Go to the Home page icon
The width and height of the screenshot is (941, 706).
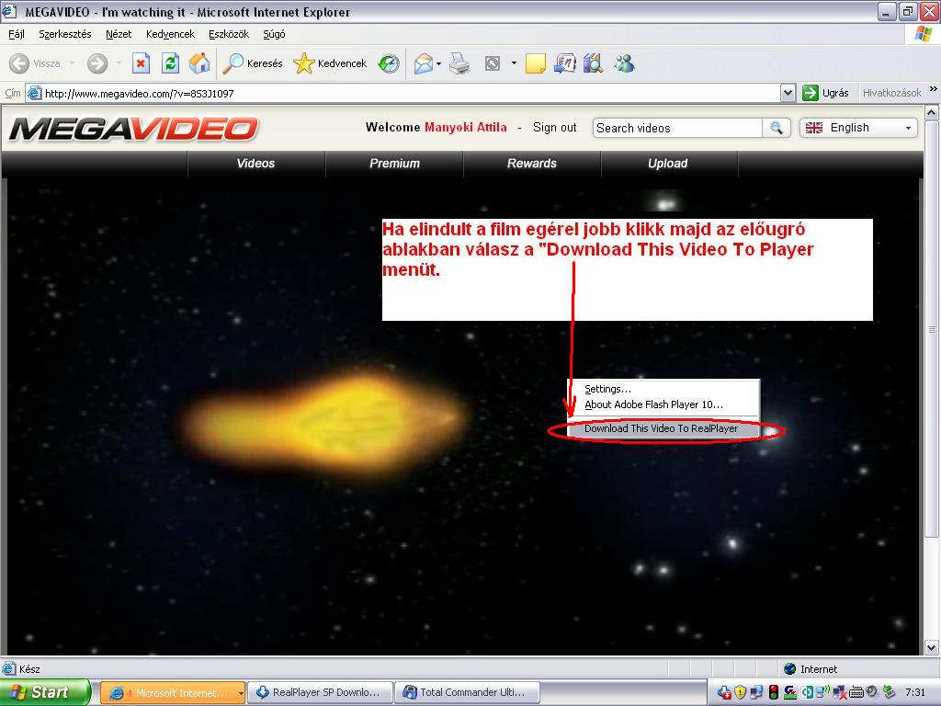point(198,63)
